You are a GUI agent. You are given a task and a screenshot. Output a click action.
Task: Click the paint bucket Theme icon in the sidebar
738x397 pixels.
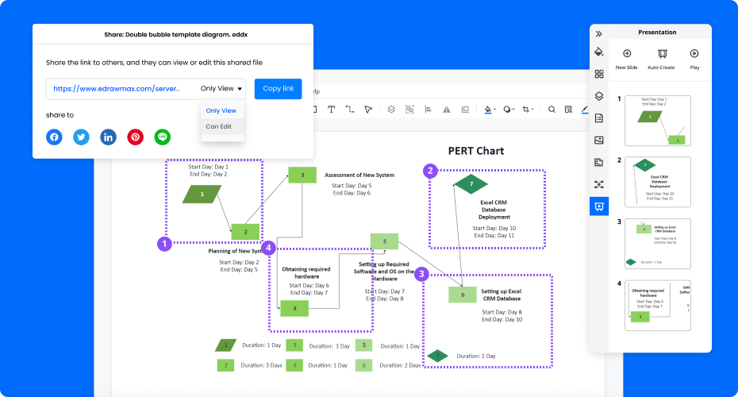click(599, 52)
